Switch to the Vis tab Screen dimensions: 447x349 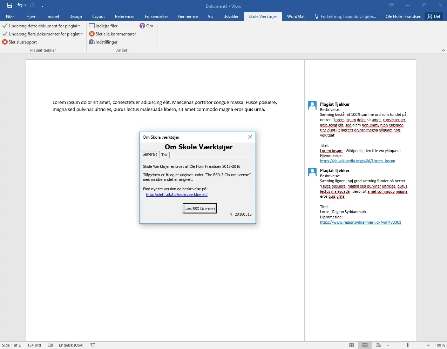coord(210,17)
